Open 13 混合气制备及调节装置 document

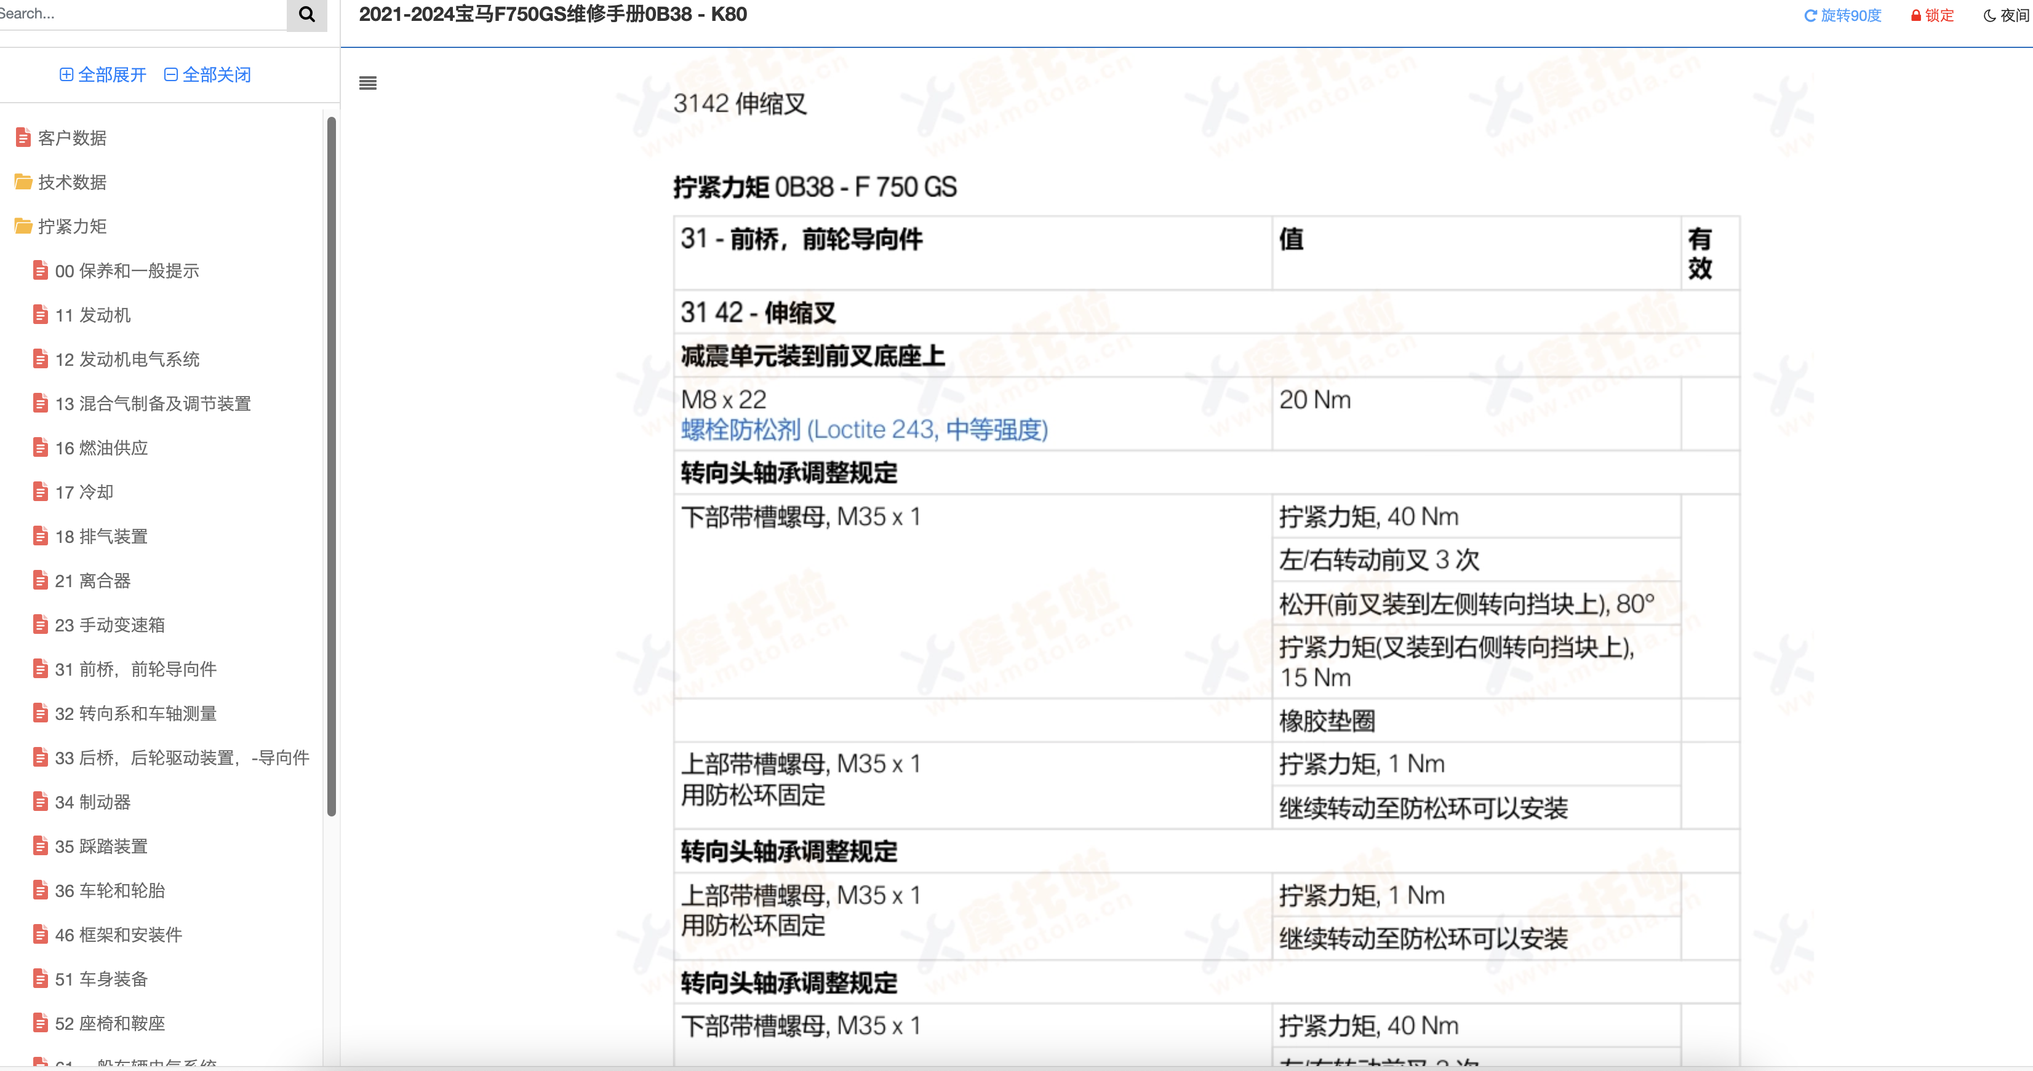(x=153, y=404)
